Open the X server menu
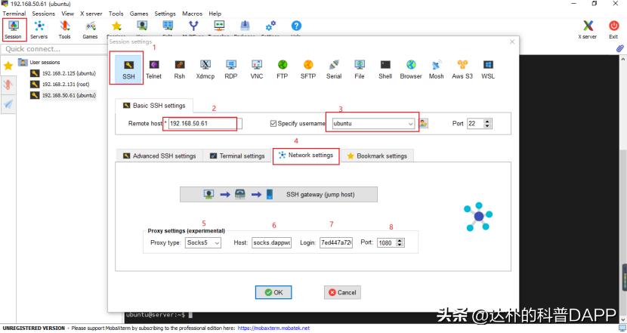 pyautogui.click(x=91, y=14)
